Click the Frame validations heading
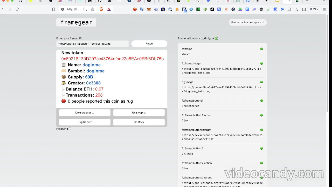332x187 pixels. pyautogui.click(x=198, y=38)
